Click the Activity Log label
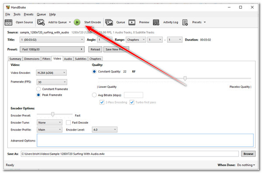Image resolution: width=262 pixels, height=173 pixels. pos(171,22)
